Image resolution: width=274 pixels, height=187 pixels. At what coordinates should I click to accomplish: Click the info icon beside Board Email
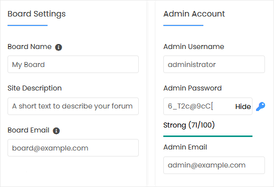pyautogui.click(x=56, y=131)
